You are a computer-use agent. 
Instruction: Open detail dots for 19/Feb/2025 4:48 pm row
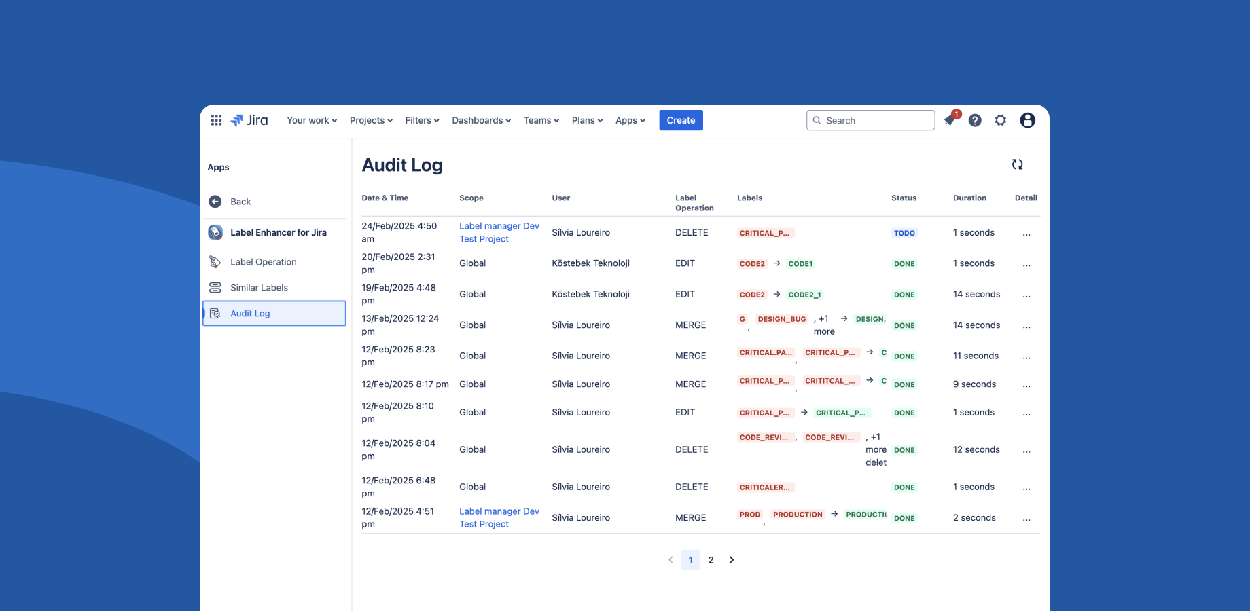pos(1026,295)
